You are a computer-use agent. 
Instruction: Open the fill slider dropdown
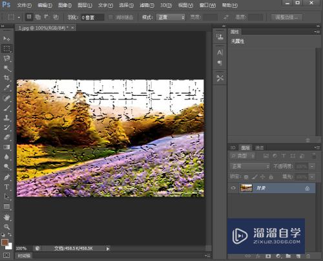312,177
